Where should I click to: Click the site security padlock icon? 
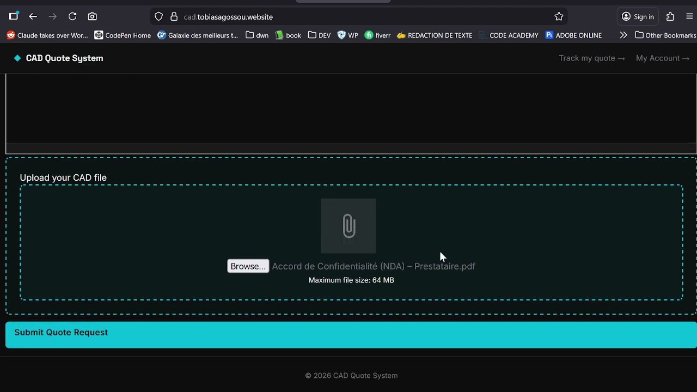click(x=174, y=17)
